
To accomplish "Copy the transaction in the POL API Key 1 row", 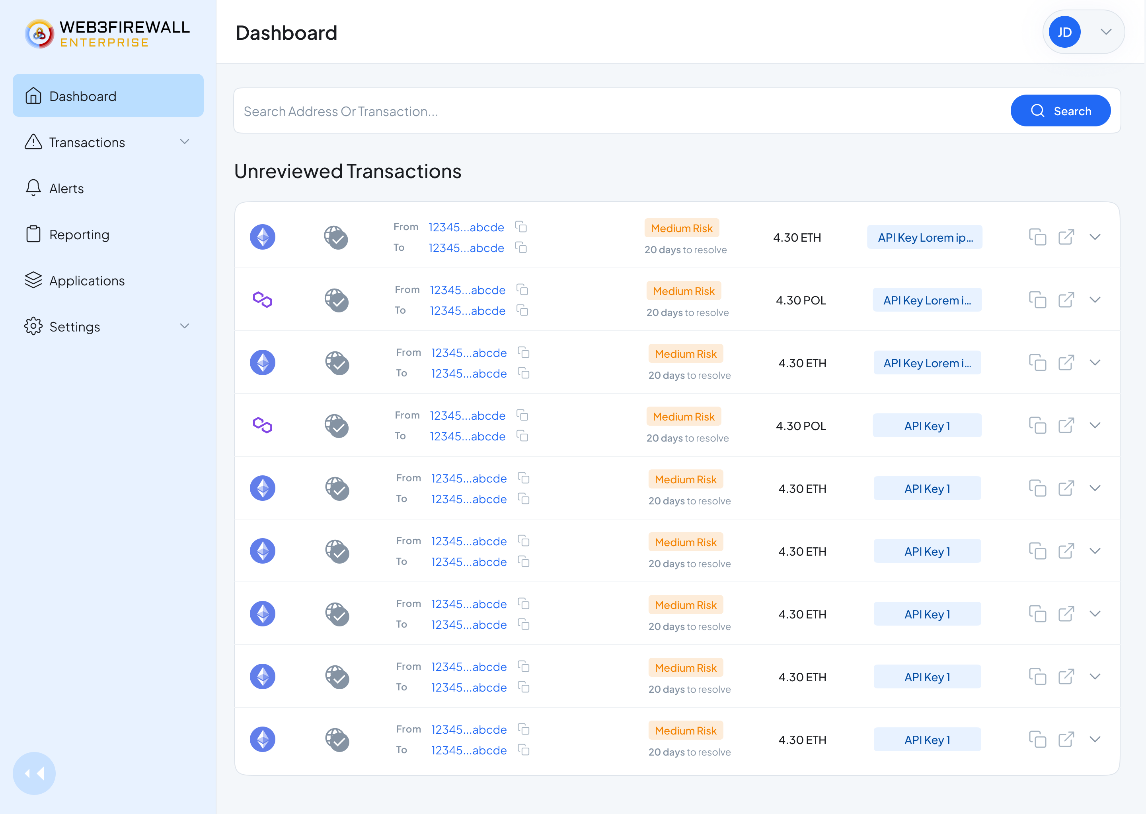I will (x=1038, y=425).
